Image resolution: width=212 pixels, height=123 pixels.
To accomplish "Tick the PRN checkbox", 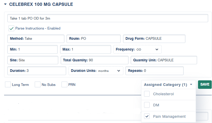I will point(64,85).
